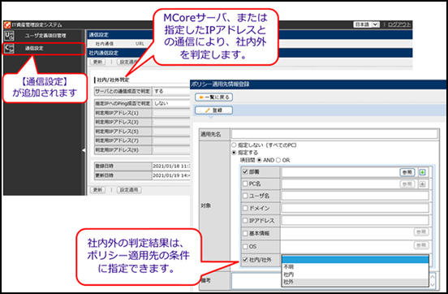
Task: Click the 備考 scrollbar up arrow
Action: [x=432, y=276]
